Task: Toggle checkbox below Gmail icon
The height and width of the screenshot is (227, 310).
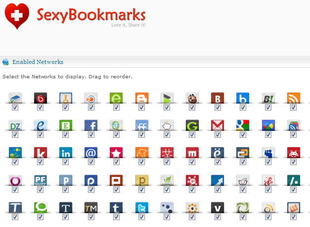Action: pyautogui.click(x=218, y=135)
